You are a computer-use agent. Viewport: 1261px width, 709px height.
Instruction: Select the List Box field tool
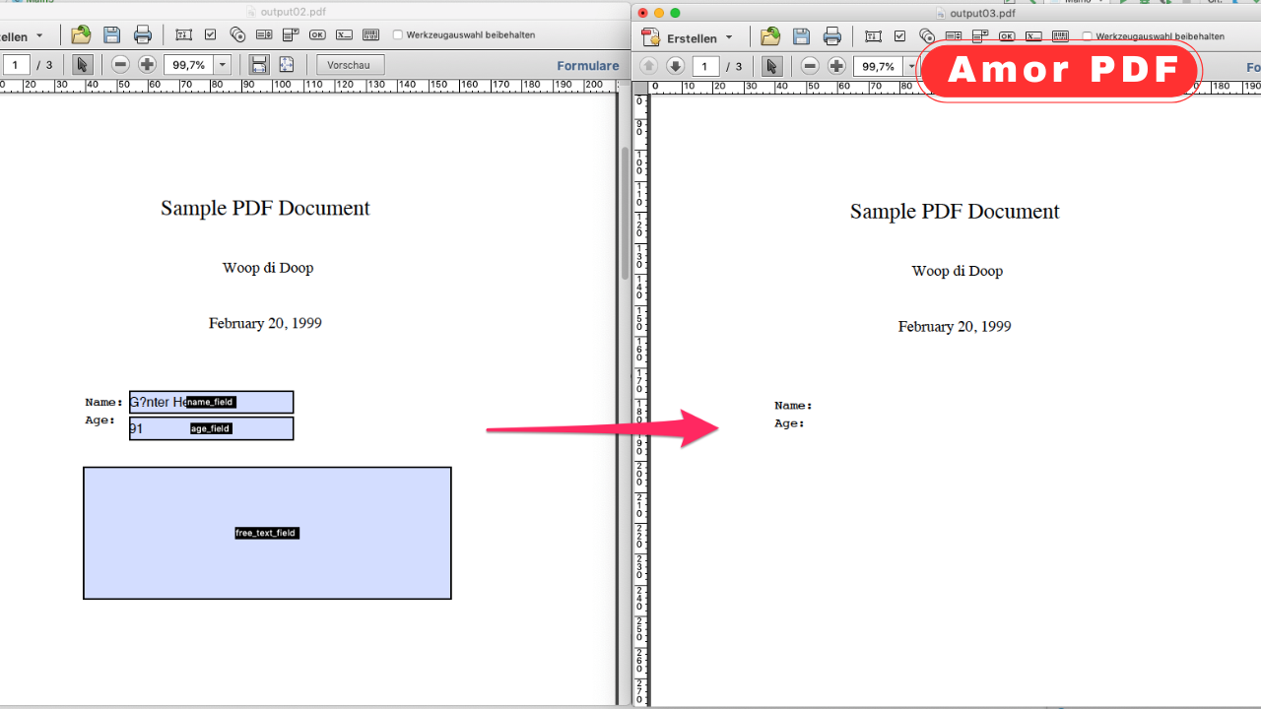[x=264, y=34]
